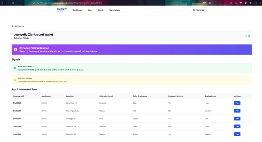
Task: Click the green checkmark signal icon
Action: click(15, 68)
